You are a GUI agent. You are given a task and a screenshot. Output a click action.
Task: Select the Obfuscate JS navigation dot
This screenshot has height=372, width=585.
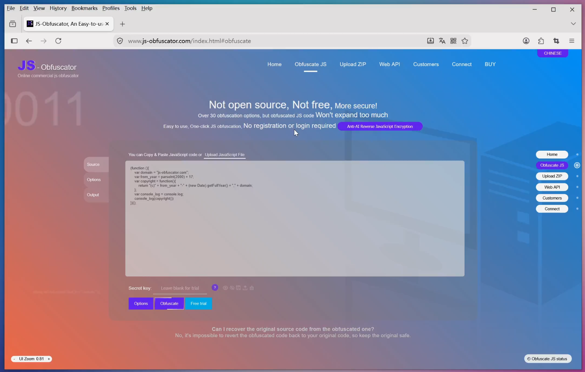tap(577, 165)
